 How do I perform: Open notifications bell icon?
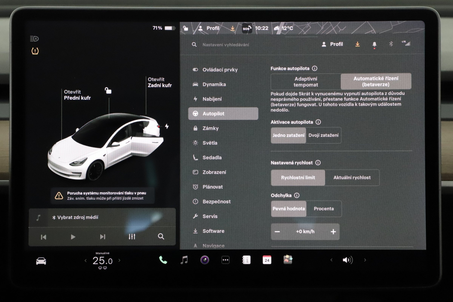[x=374, y=44]
